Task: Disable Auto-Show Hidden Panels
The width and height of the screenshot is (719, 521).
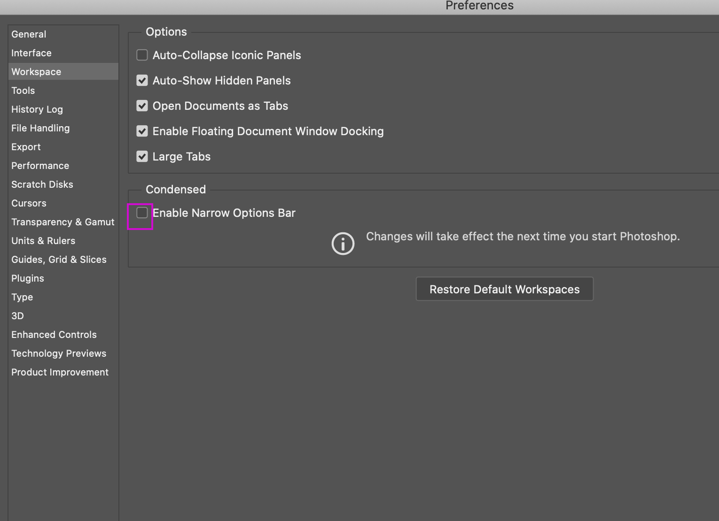Action: click(142, 80)
